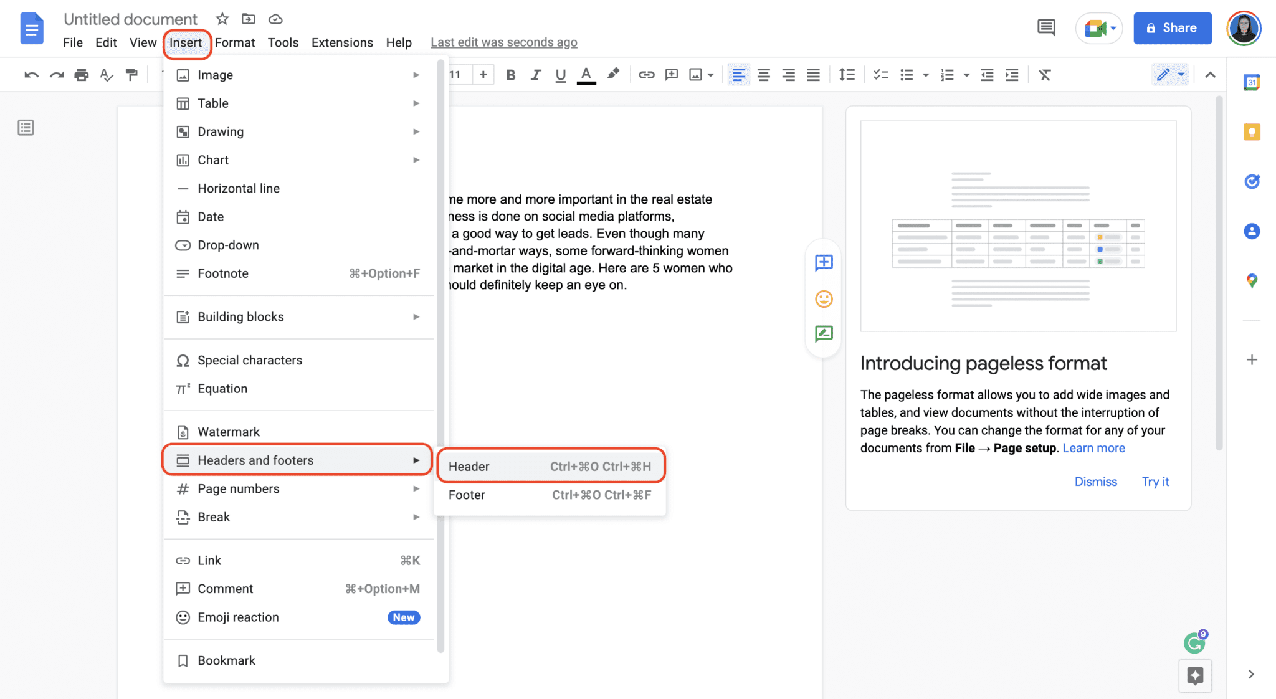1276x699 pixels.
Task: Click the Insert menu tab
Action: coord(186,40)
